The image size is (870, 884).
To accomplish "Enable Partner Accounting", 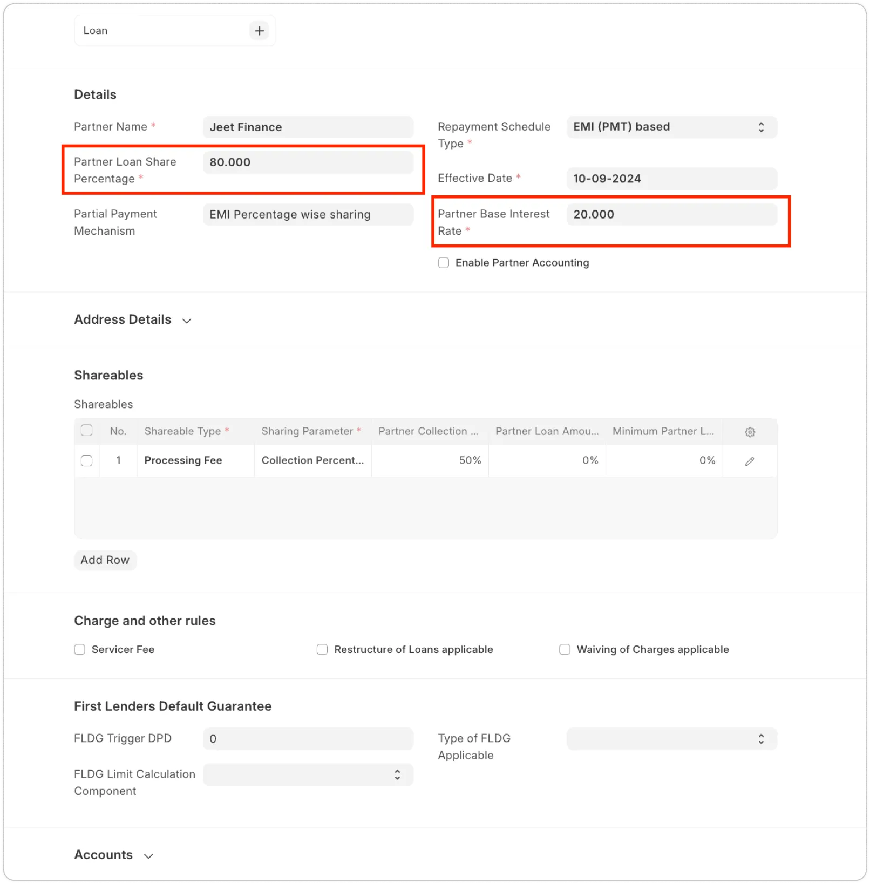I will [443, 262].
